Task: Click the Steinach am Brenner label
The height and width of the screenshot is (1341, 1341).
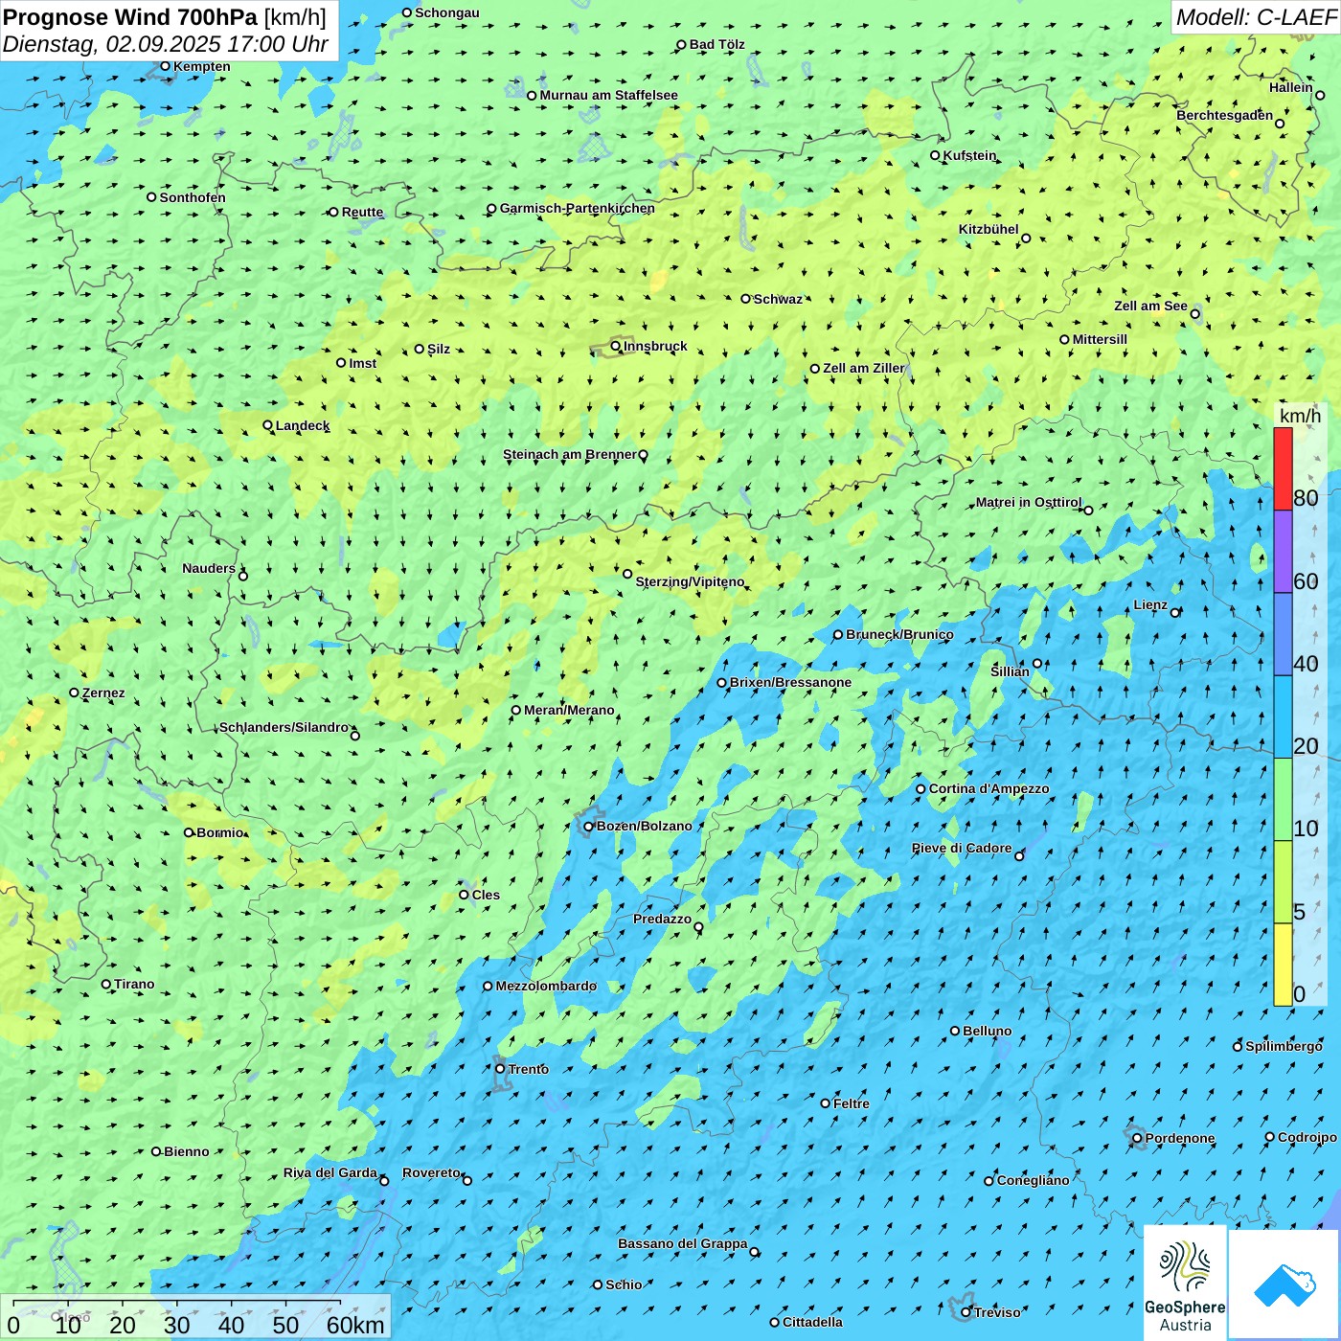Action: (x=570, y=454)
